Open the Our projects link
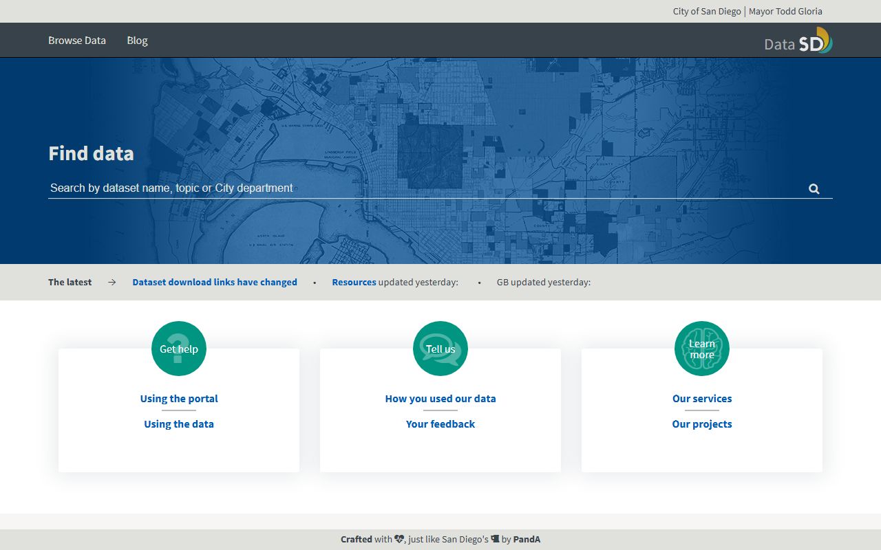Image resolution: width=881 pixels, height=550 pixels. pos(702,424)
